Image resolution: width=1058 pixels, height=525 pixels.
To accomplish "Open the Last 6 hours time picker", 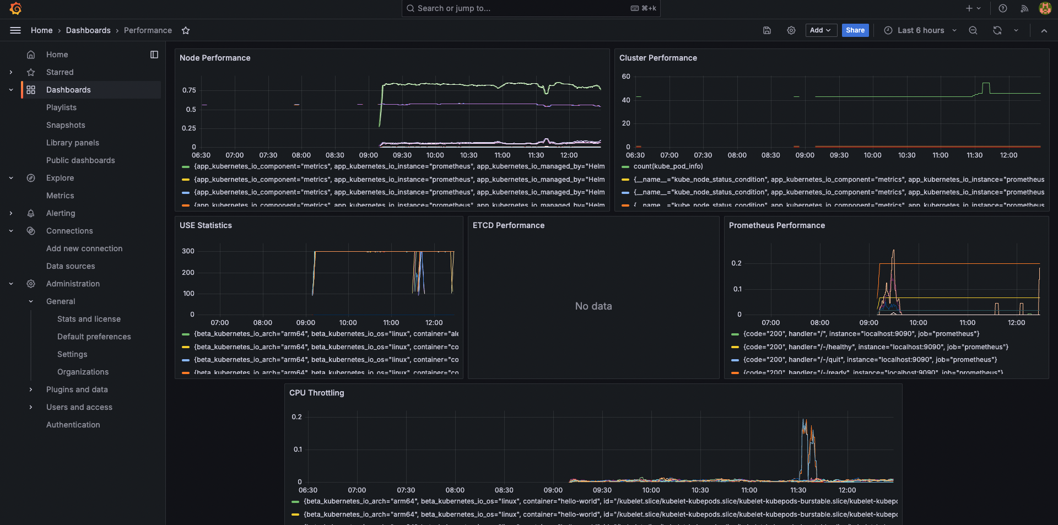I will pyautogui.click(x=920, y=30).
